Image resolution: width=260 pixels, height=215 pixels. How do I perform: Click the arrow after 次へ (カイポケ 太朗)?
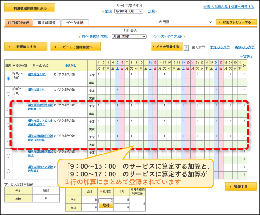pos(185,37)
